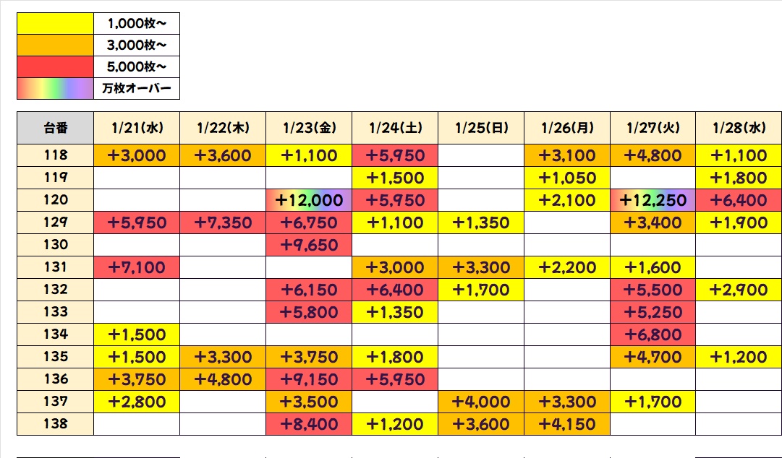Image resolution: width=782 pixels, height=458 pixels.
Task: Click the +12,000 rainbow cell
Action: 309,200
